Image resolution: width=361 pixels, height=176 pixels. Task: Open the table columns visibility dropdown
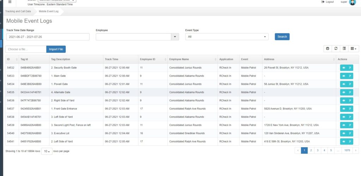[354, 49]
